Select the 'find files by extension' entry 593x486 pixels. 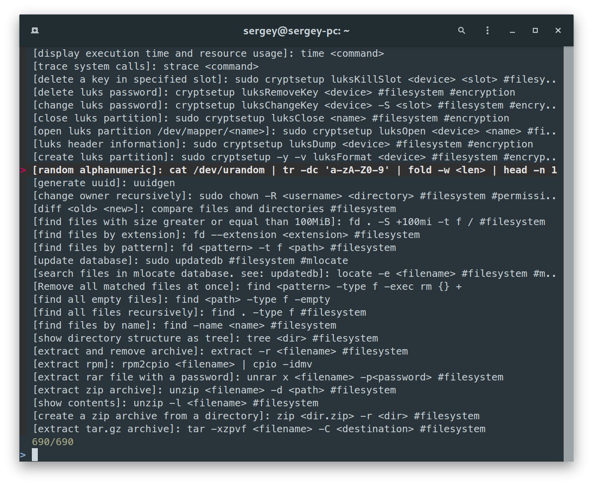click(226, 235)
